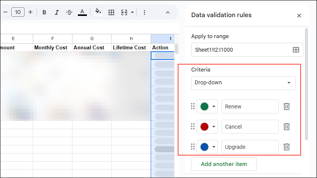
Task: Delete the Upgrade drop-down item
Action: point(287,147)
